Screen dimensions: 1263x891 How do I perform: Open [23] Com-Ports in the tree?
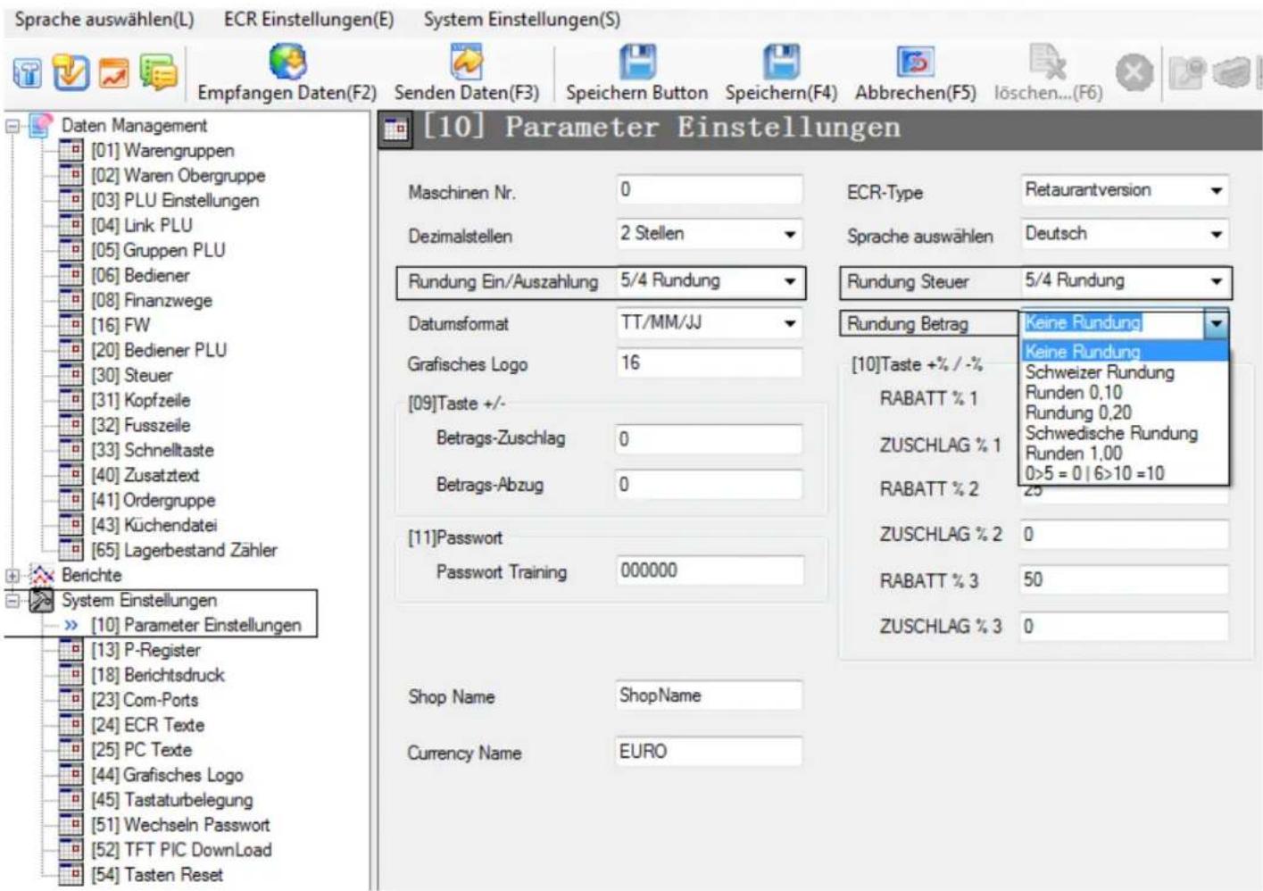pyautogui.click(x=145, y=700)
